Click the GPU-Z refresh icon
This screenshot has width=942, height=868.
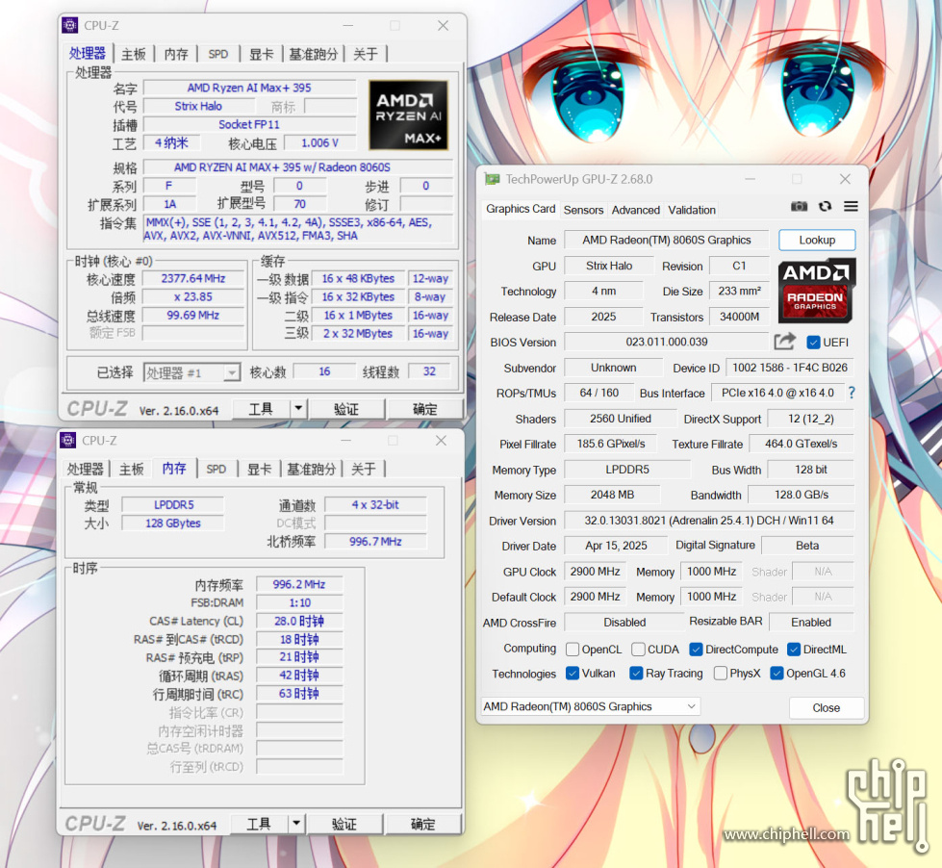825,207
